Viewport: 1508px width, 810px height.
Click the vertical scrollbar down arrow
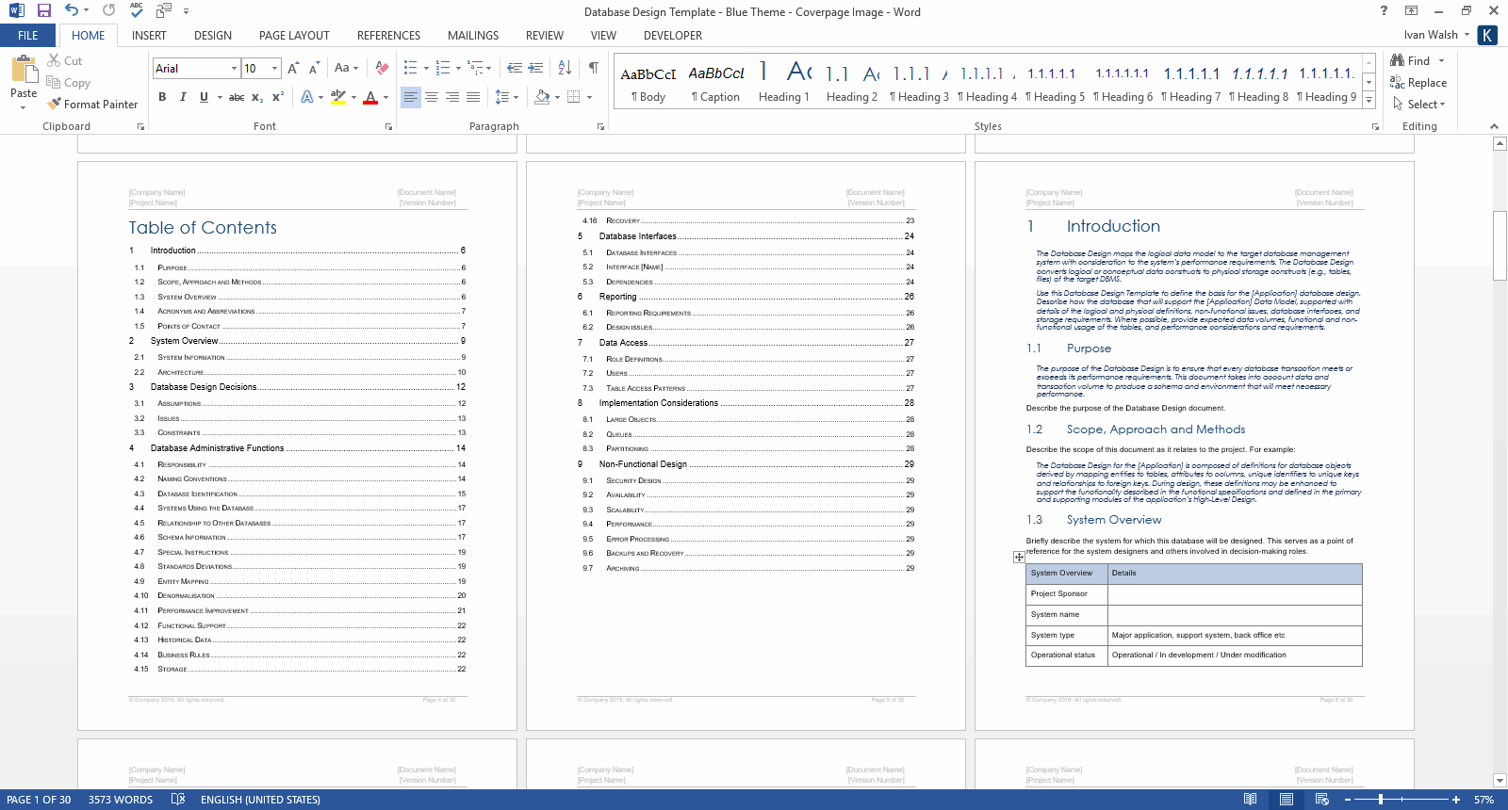[x=1500, y=780]
